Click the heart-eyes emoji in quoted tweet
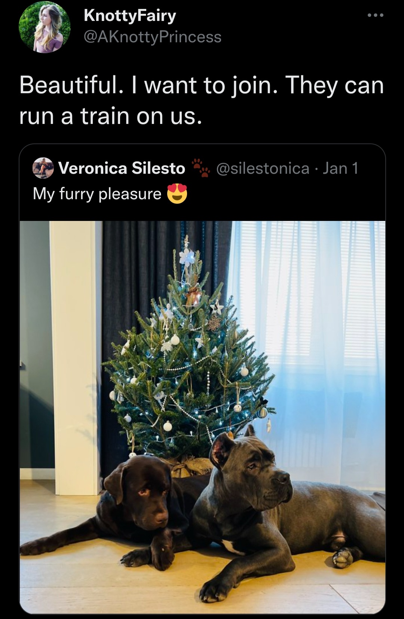 pos(177,194)
